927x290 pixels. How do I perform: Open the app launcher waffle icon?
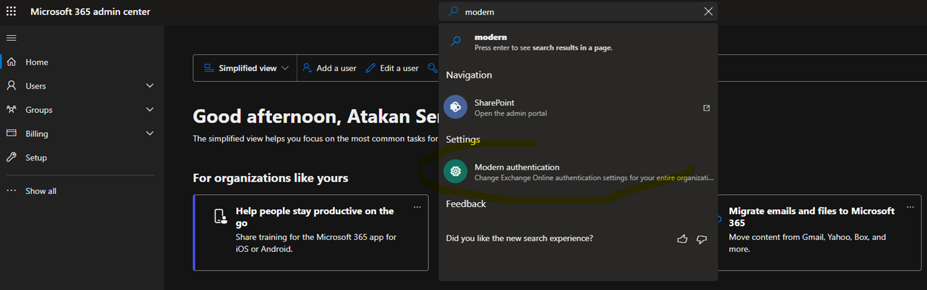click(x=11, y=12)
